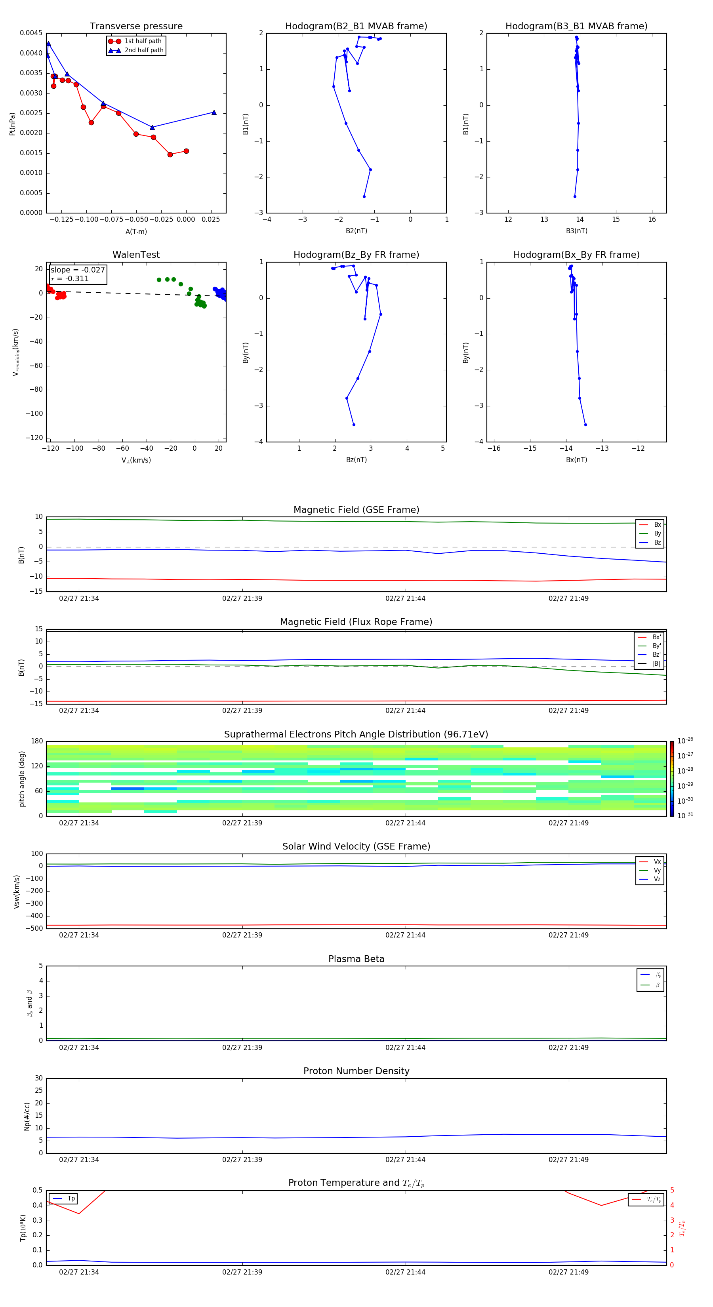Image resolution: width=713 pixels, height=1307 pixels.
Task: Click the Hodogram(Bx_By FR frame) title
Action: click(x=576, y=255)
